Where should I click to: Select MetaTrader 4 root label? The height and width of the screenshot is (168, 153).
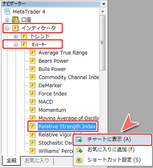29,12
